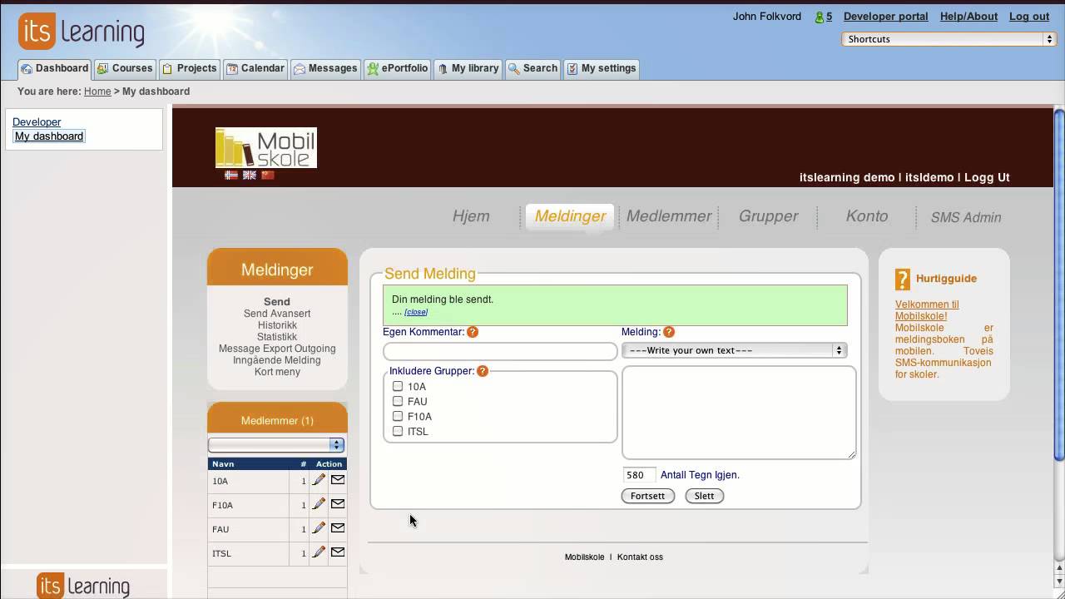
Task: Close the 'Din melding ble sendt' notice
Action: click(416, 312)
